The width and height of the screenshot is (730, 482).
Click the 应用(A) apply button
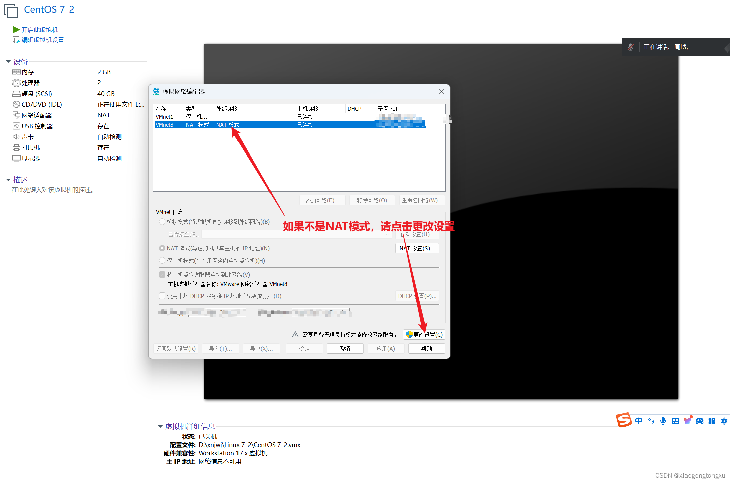coord(386,349)
